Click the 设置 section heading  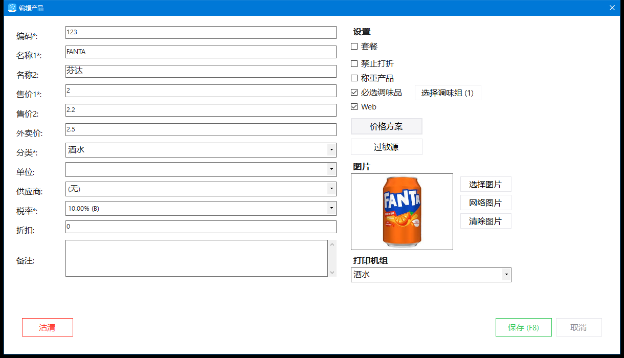coord(362,32)
